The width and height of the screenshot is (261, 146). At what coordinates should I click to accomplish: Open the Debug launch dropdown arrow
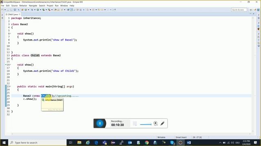pyautogui.click(x=35, y=10)
